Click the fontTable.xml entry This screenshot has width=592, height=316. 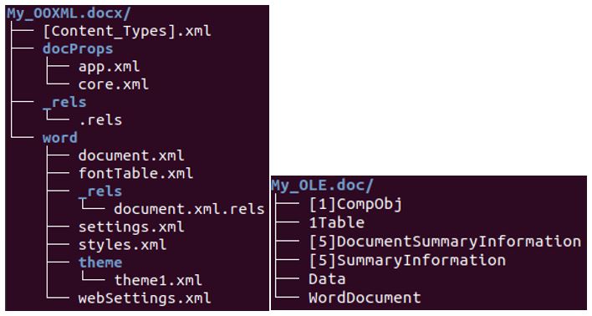pos(135,173)
